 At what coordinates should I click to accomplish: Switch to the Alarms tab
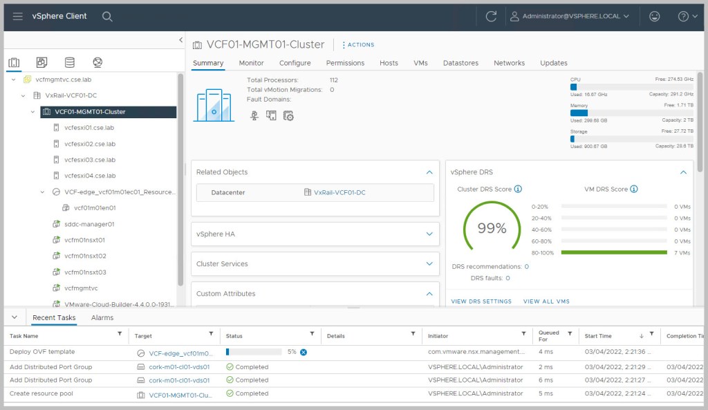(102, 317)
